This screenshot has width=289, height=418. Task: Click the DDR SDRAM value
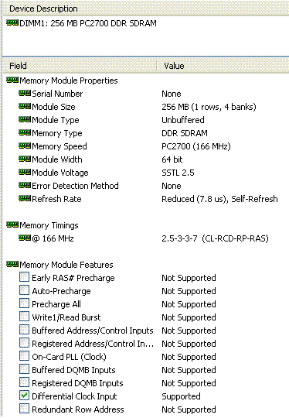tap(185, 133)
